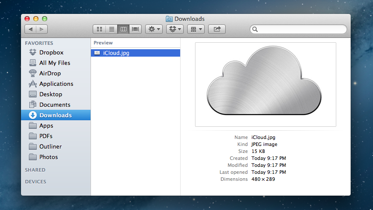This screenshot has height=210, width=373.
Task: Click the PDFs folder icon
Action: pos(33,136)
